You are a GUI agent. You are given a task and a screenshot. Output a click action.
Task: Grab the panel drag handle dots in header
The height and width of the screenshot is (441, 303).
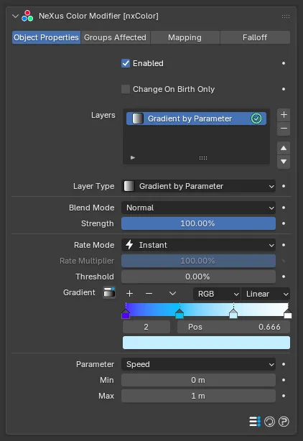[x=286, y=17]
